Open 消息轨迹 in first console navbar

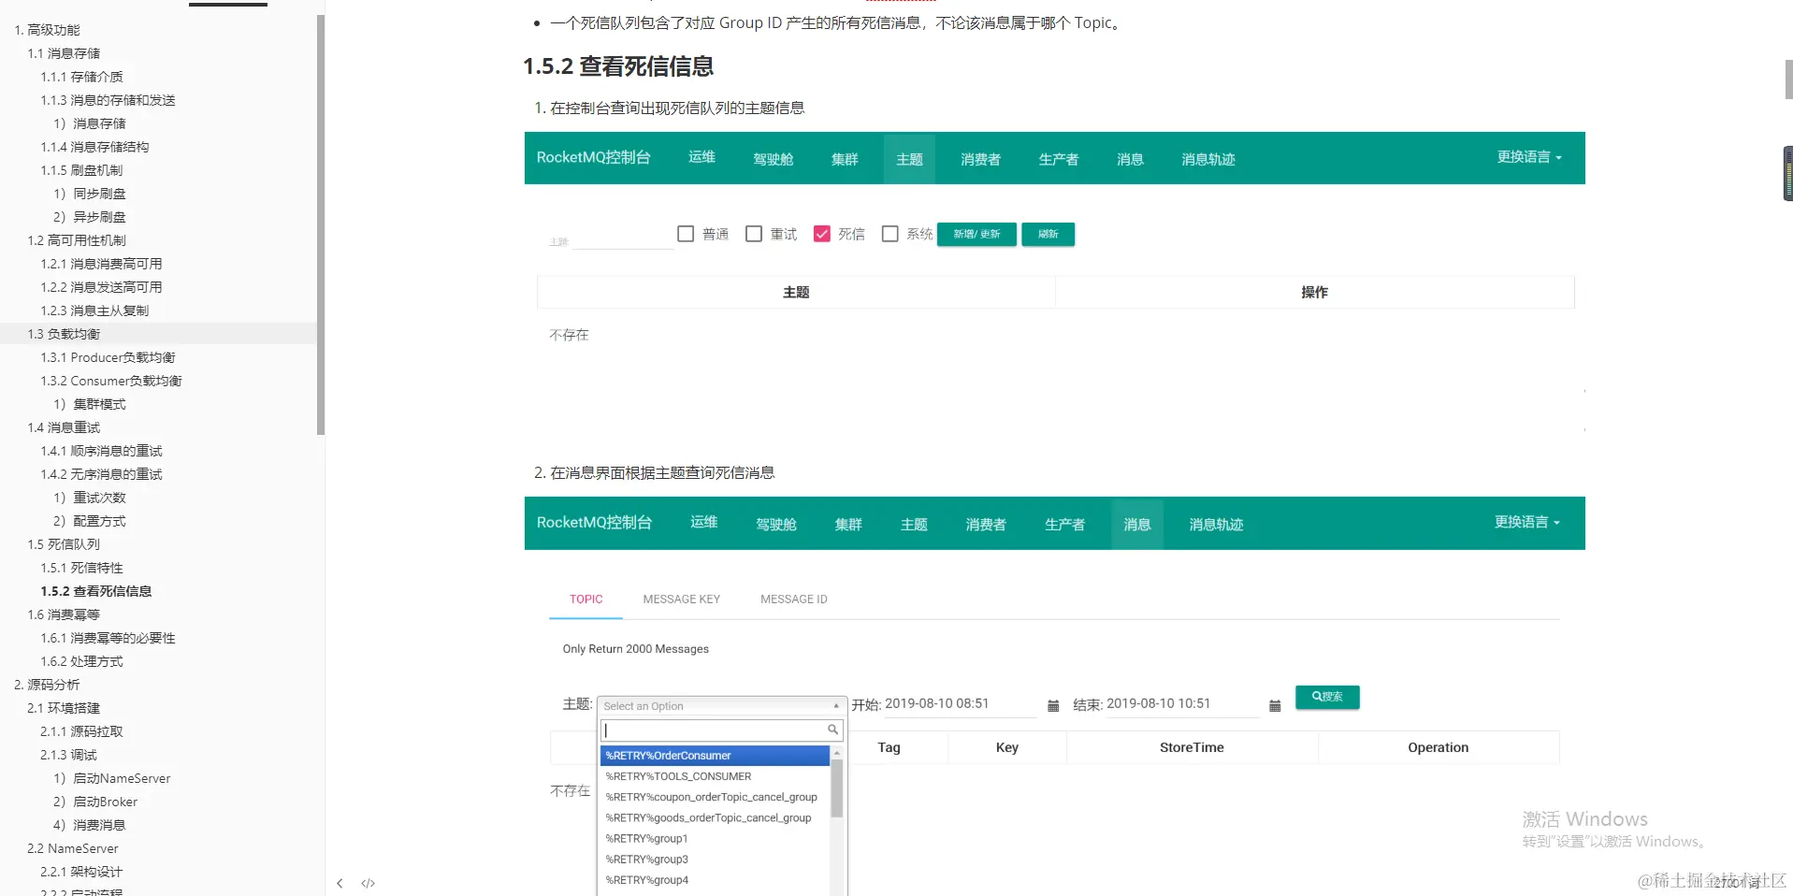(x=1208, y=159)
